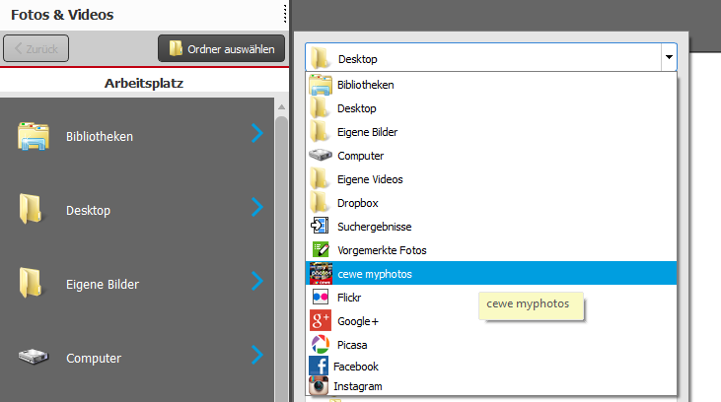Expand Eigene Bilder with its blue chevron
The width and height of the screenshot is (721, 402).
(x=257, y=281)
